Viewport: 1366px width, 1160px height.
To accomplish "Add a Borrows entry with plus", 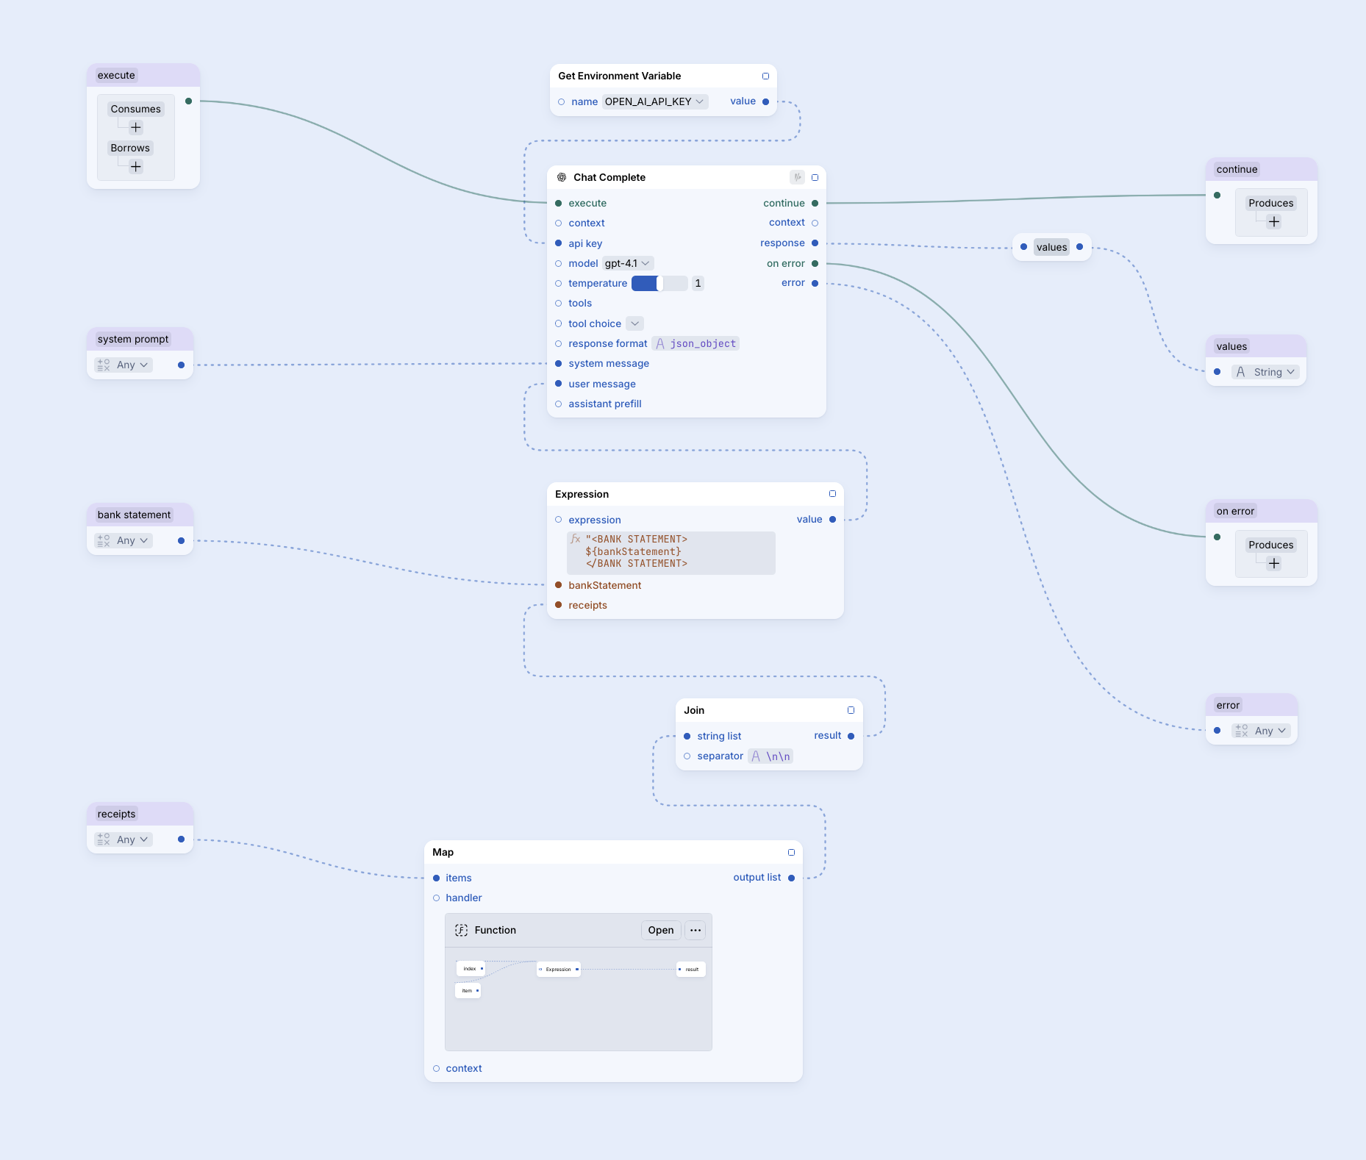I will [136, 167].
